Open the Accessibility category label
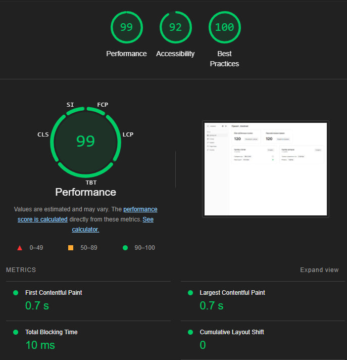 (x=175, y=54)
